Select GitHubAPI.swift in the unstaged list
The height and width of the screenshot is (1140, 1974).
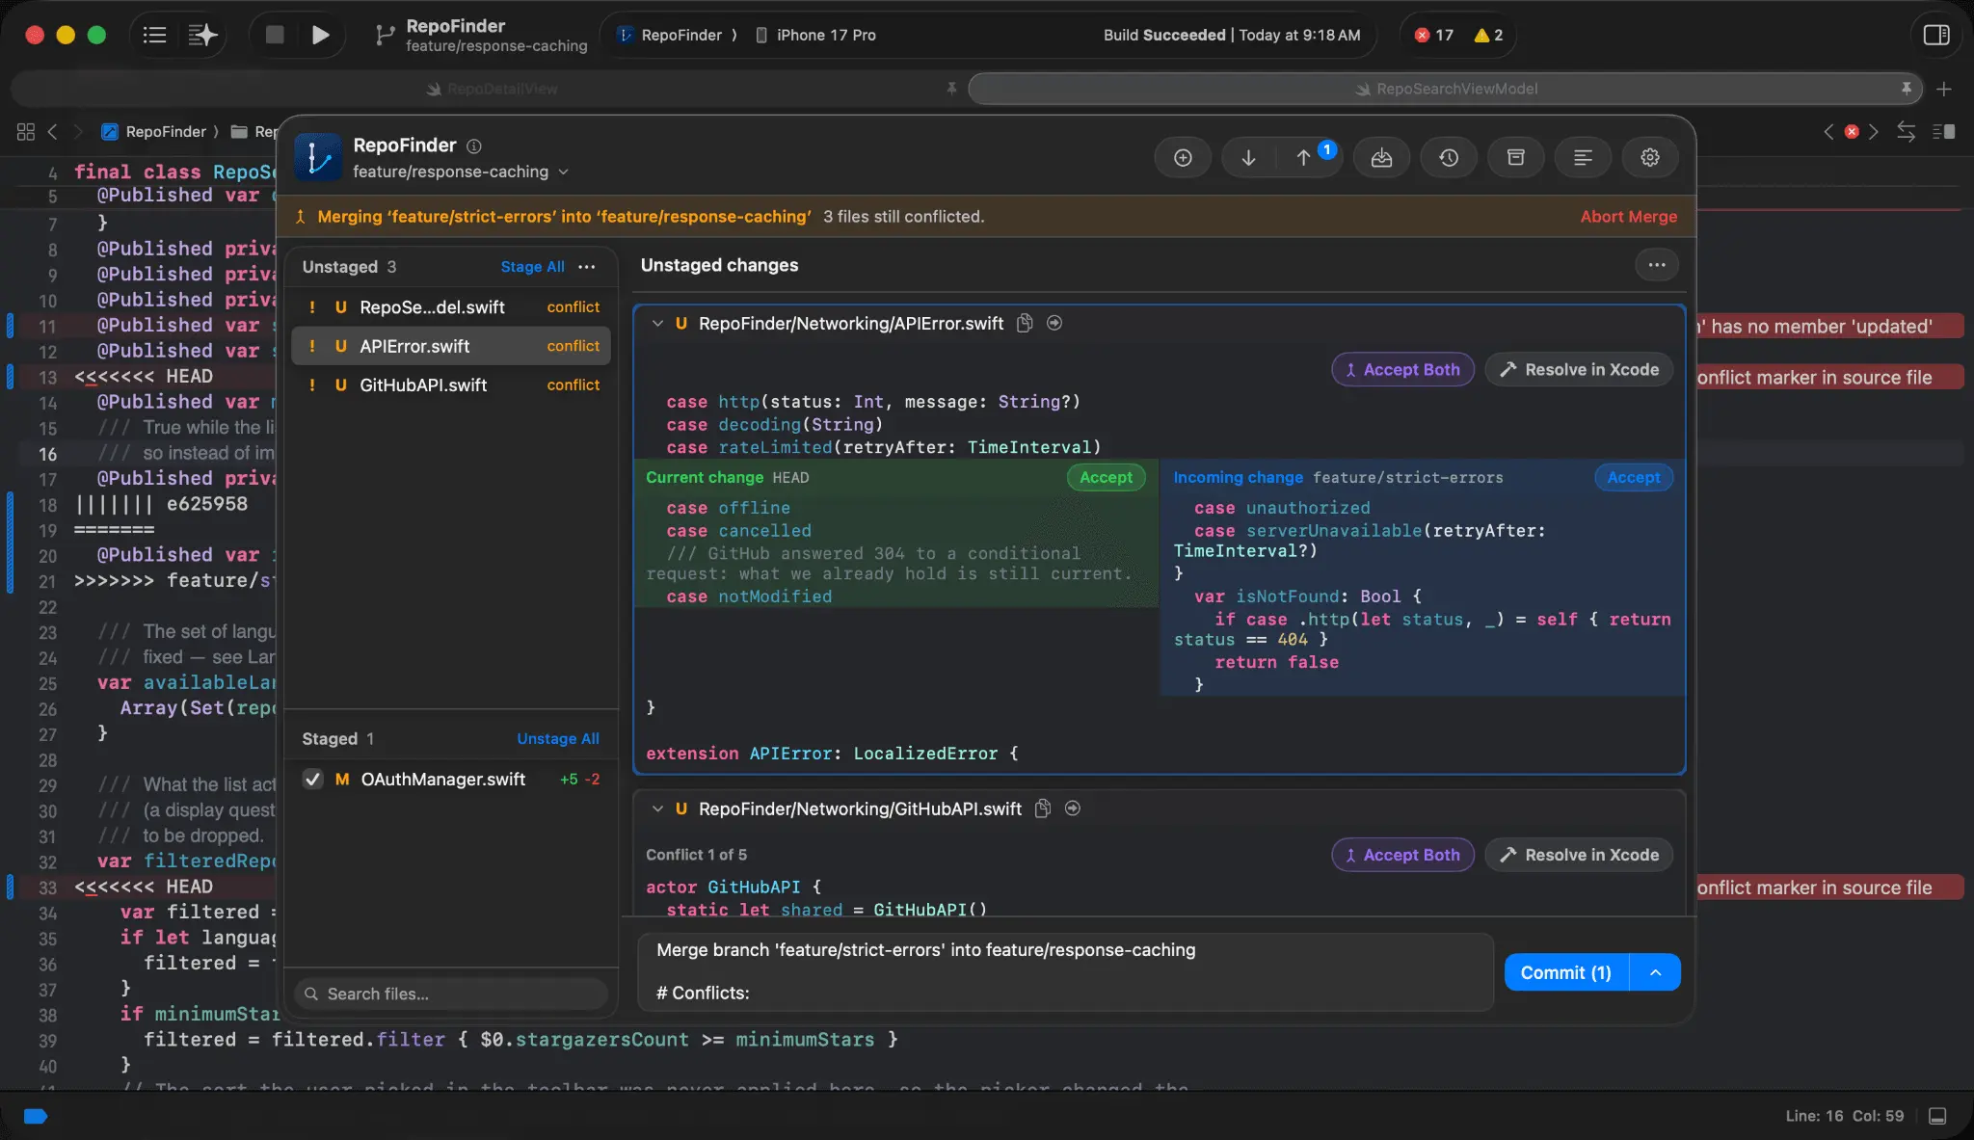452,384
